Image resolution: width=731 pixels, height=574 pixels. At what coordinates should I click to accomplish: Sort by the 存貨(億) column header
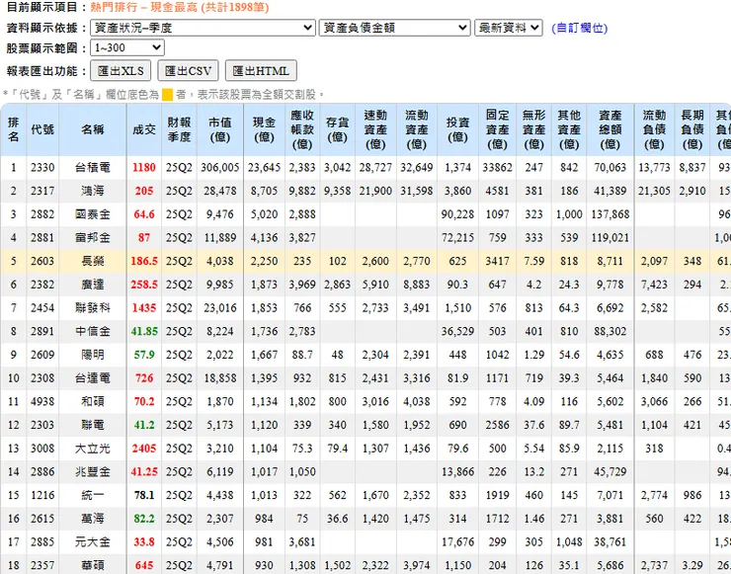click(x=338, y=129)
